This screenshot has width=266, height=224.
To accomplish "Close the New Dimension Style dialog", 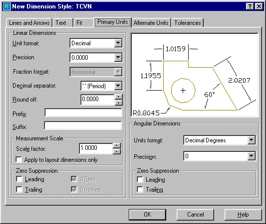I will coord(259,6).
